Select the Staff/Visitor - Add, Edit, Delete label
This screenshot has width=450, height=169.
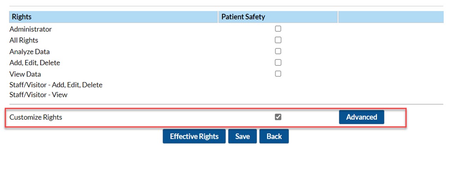[x=56, y=85]
